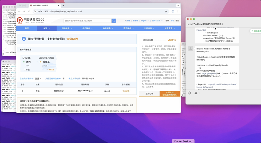Reload the 12306 page
This screenshot has height=143, width=261.
(x=29, y=11)
